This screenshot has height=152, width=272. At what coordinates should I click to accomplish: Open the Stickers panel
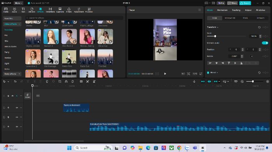[32, 10]
